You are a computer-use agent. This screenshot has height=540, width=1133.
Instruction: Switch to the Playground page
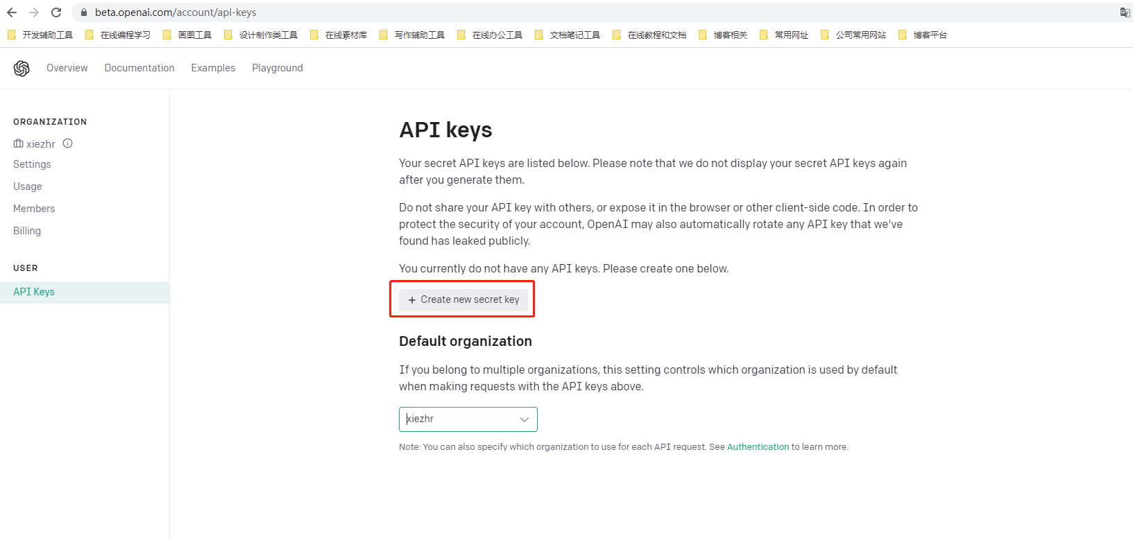point(278,68)
